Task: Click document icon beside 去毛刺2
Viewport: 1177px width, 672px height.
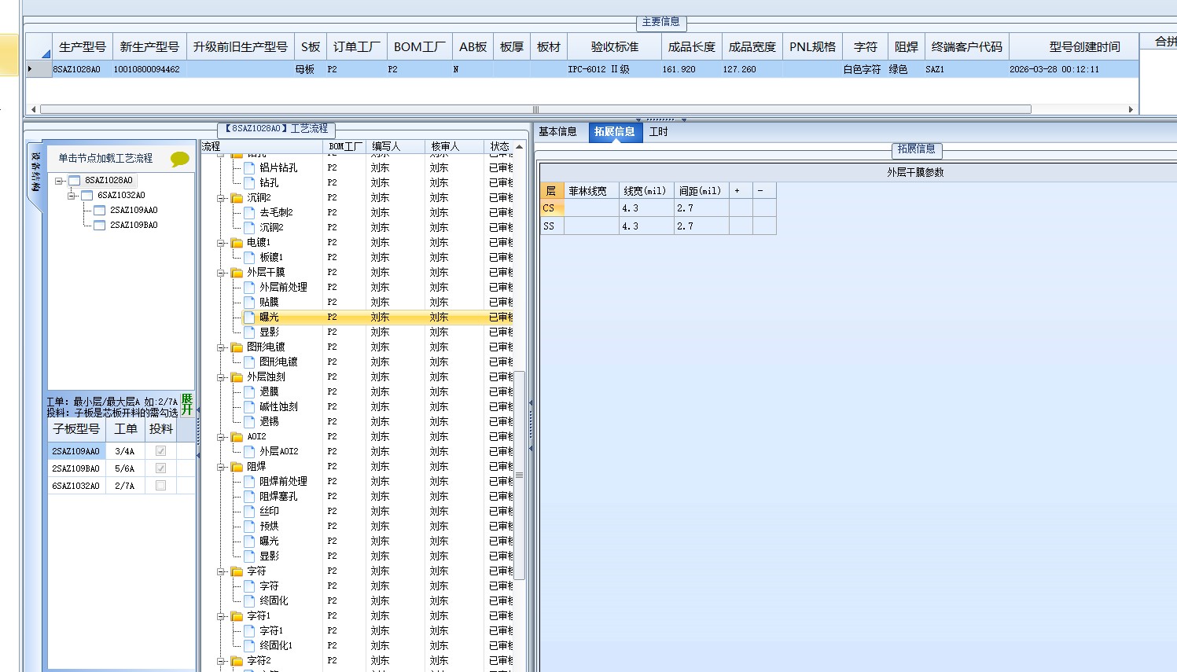Action: point(249,212)
